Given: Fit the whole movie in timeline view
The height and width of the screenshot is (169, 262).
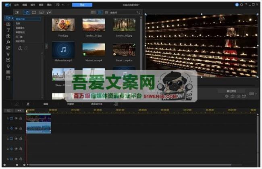Looking at the screenshot, I should coord(19,111).
